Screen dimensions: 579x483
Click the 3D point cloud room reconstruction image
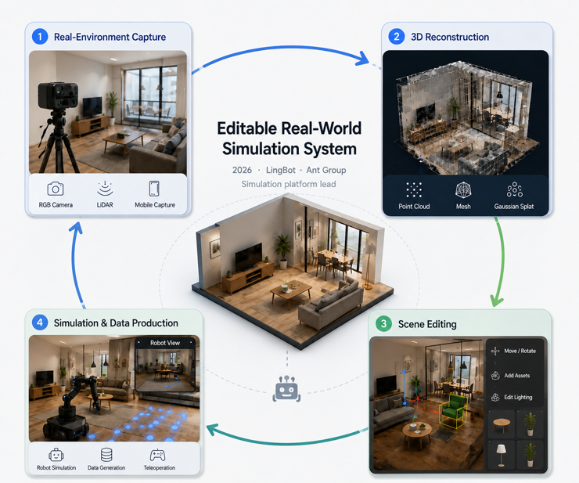466,113
